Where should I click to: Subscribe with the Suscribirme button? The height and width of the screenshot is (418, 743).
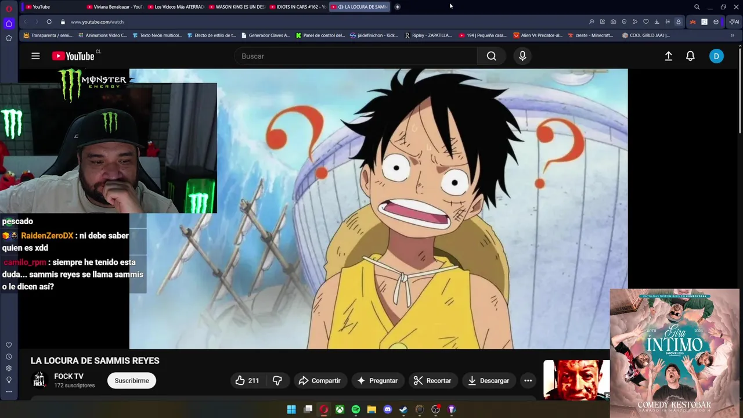pos(132,380)
